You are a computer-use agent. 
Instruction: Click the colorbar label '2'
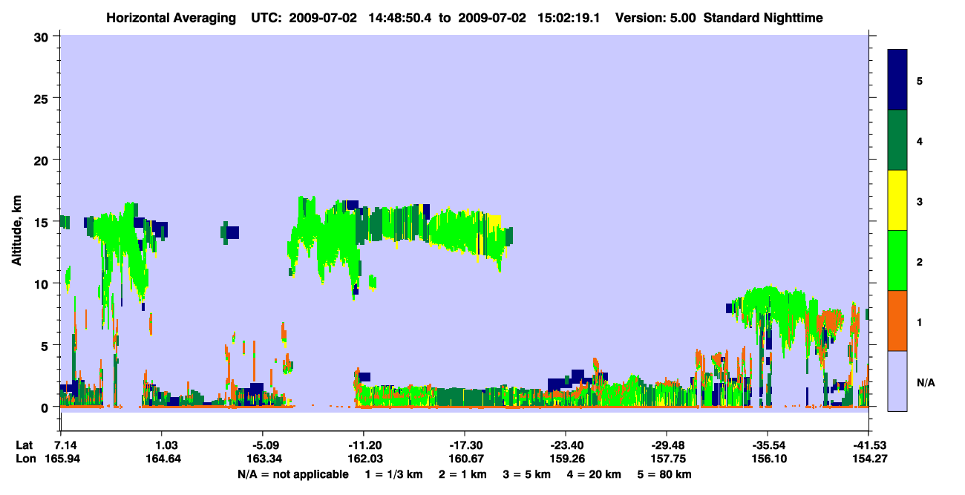click(920, 260)
